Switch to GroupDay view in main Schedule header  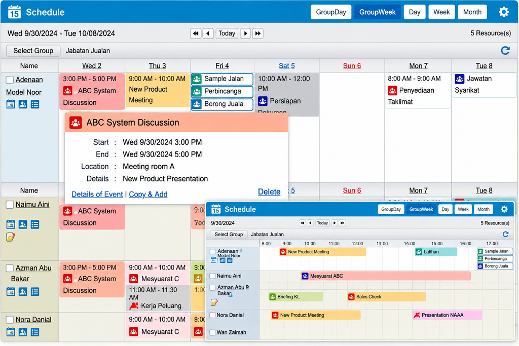point(331,12)
